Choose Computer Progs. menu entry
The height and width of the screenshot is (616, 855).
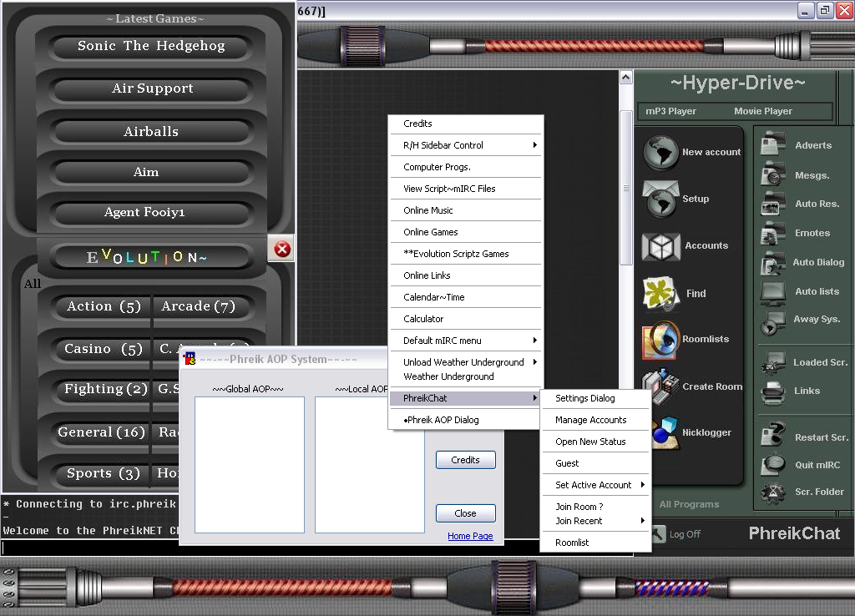pyautogui.click(x=466, y=167)
